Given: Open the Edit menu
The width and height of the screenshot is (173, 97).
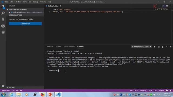Looking at the screenshot, I should pyautogui.click(x=11, y=2).
